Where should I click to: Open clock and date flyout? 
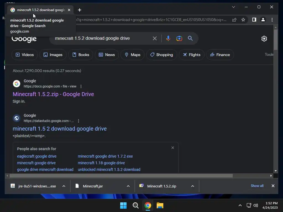click(270, 205)
